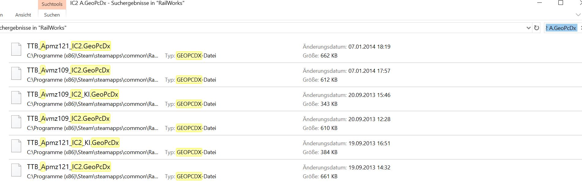
Task: Open the Suchen ribbon tab
Action: click(x=52, y=15)
